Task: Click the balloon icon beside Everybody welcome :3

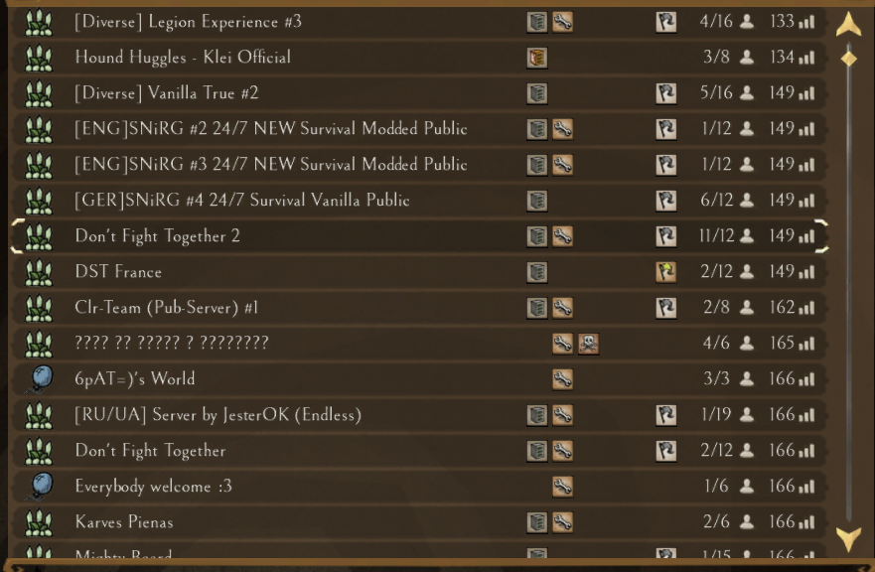Action: tap(39, 487)
